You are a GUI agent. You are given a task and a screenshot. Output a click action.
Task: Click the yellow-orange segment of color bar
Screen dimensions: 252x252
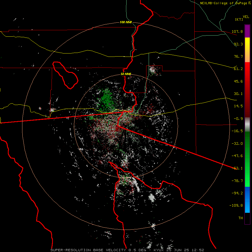pos(247,50)
